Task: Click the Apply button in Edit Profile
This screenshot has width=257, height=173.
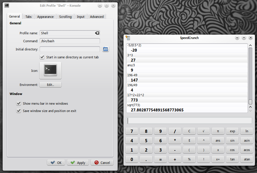Action: click(x=78, y=162)
